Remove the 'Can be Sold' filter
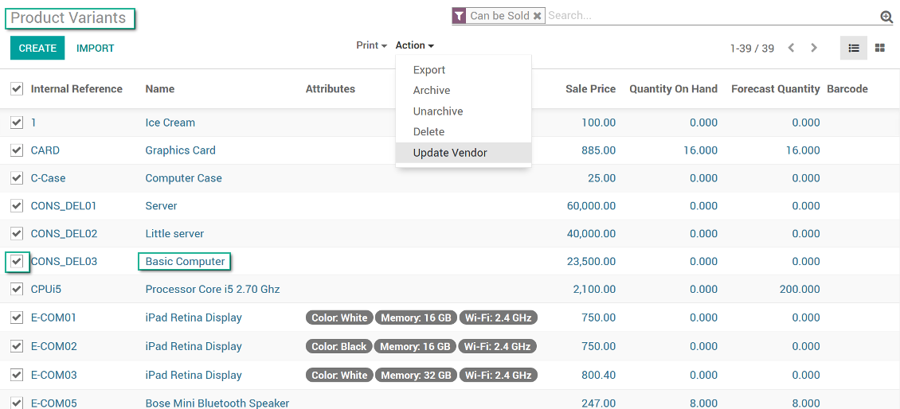Viewport: 900px width, 409px height. point(538,16)
